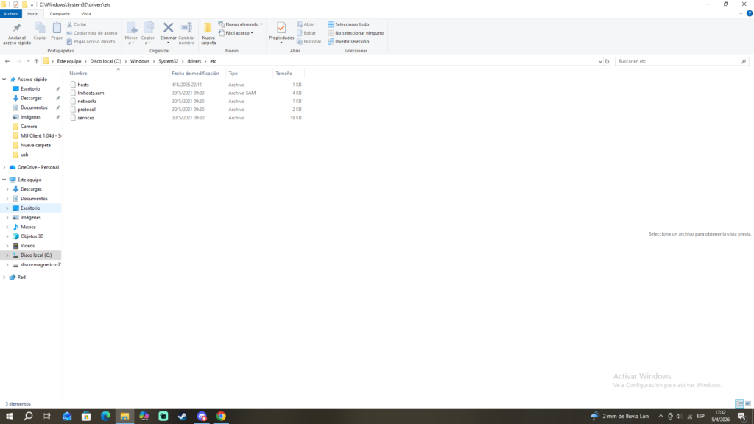Screen dimensions: 754x424
Task: Collapse the Acceso rápido tree section
Action: click(x=4, y=79)
